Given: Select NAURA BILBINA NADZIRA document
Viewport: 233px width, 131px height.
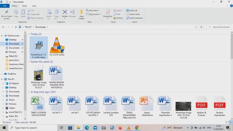Looking at the screenshot, I should point(57,77).
